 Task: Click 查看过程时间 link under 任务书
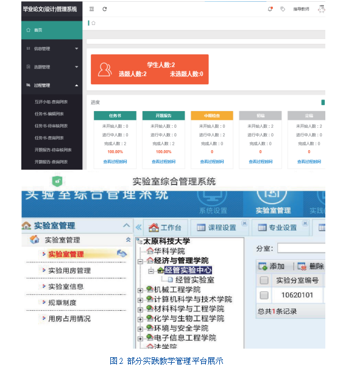pyautogui.click(x=115, y=162)
